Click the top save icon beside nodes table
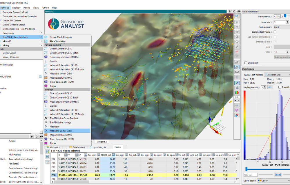This screenshot has width=290, height=185. (47, 151)
